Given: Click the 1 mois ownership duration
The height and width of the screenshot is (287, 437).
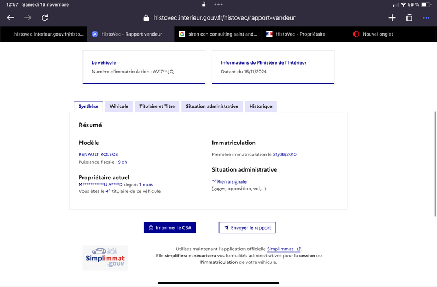Looking at the screenshot, I should point(146,184).
